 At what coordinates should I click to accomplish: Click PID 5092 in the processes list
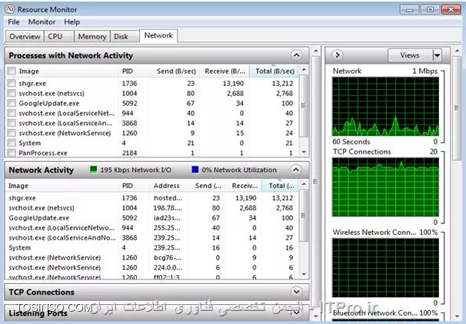130,103
